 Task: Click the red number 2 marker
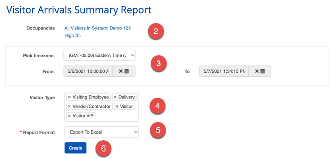pyautogui.click(x=156, y=32)
